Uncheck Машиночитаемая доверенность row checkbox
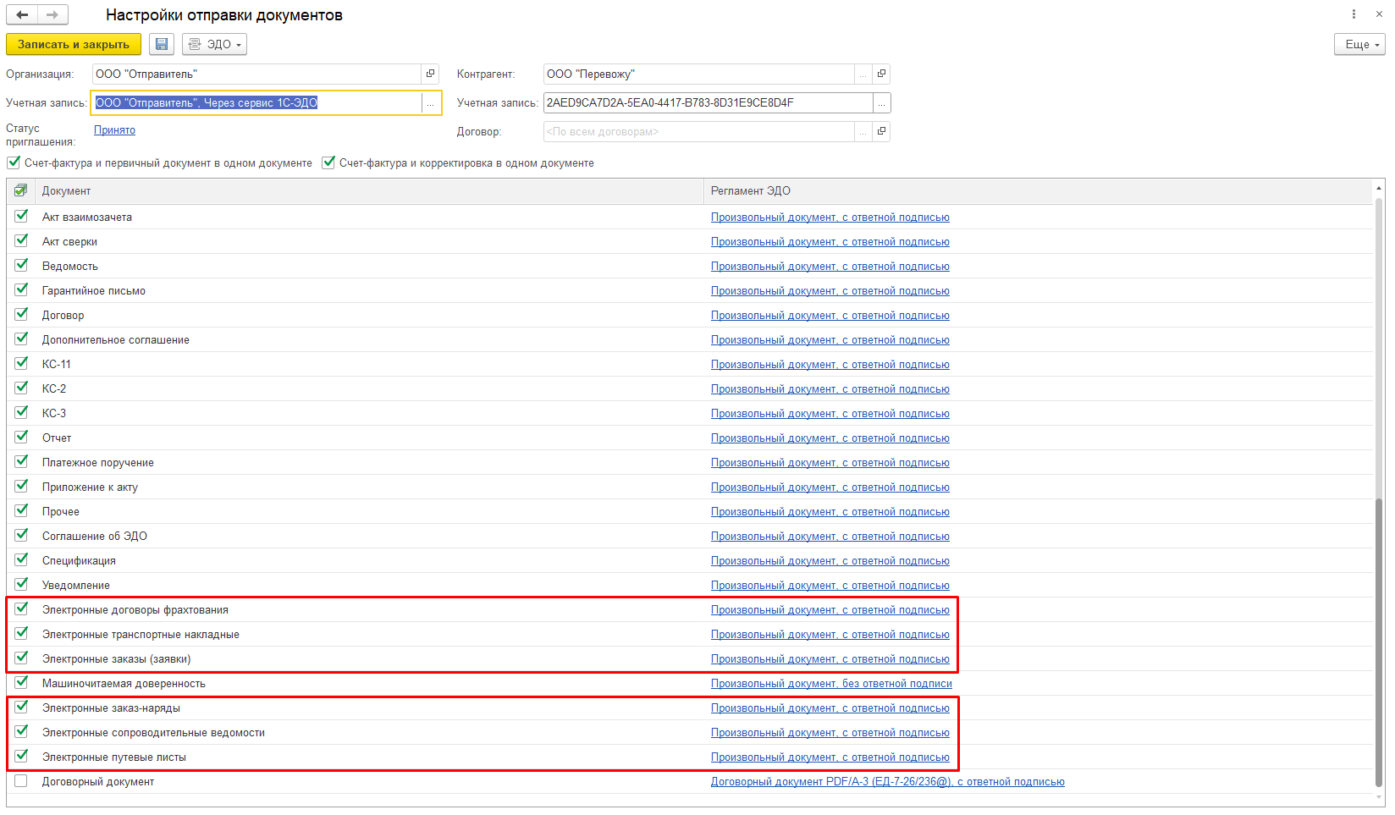The image size is (1395, 815). 21,683
